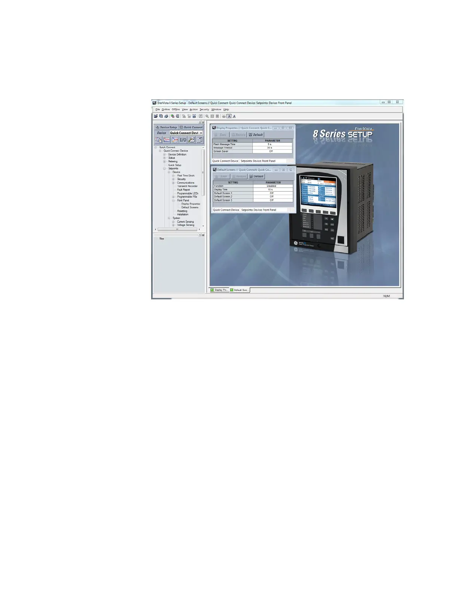Click the Function parameter cell showing Disabled

click(x=273, y=186)
